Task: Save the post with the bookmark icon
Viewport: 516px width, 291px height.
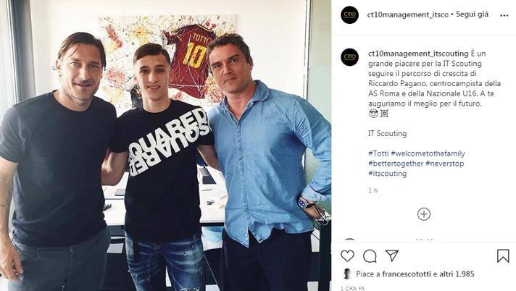Action: click(x=503, y=256)
